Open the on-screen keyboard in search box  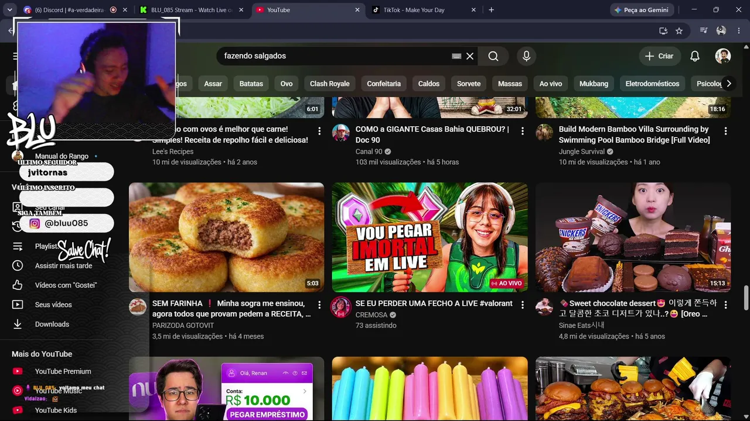point(456,56)
